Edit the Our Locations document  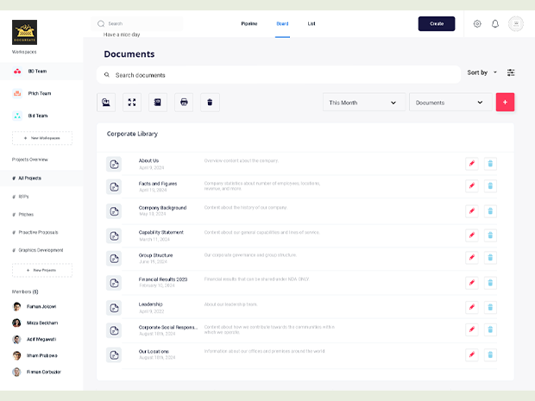coord(472,355)
